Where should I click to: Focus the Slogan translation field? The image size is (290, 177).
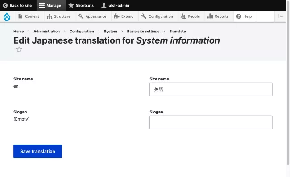211,122
